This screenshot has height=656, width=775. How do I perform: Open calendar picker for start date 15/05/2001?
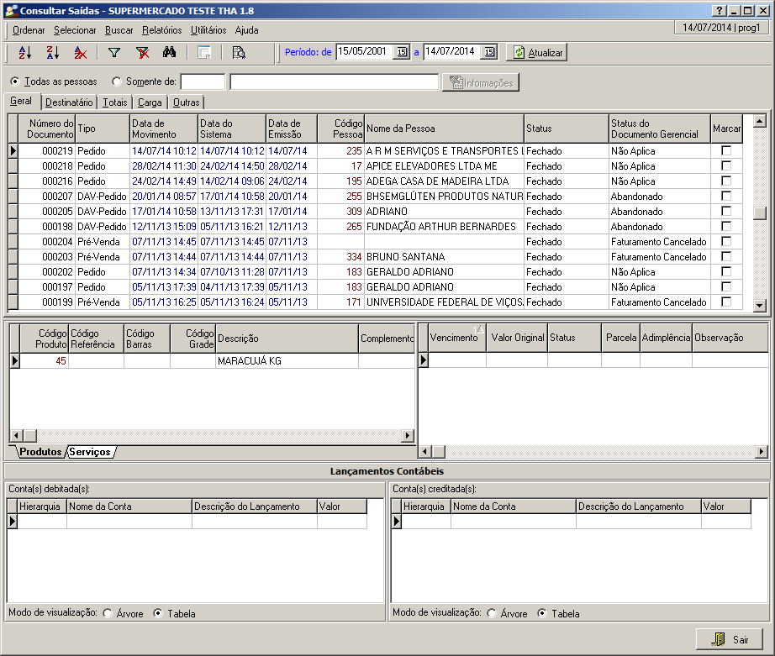click(x=401, y=52)
